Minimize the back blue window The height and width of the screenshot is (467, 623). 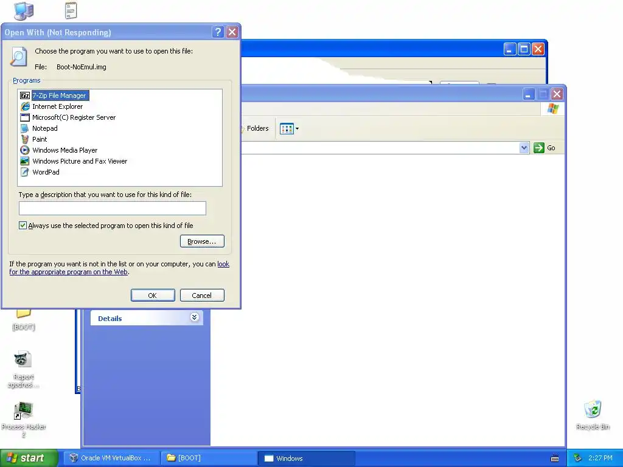[510, 49]
